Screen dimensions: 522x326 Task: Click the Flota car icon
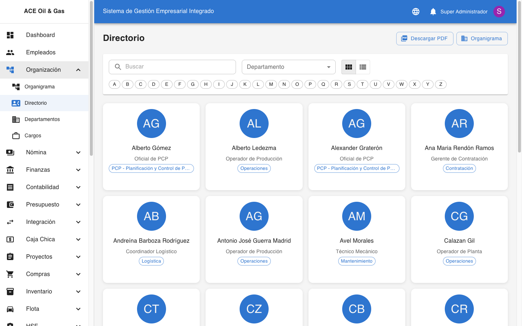[x=10, y=309]
